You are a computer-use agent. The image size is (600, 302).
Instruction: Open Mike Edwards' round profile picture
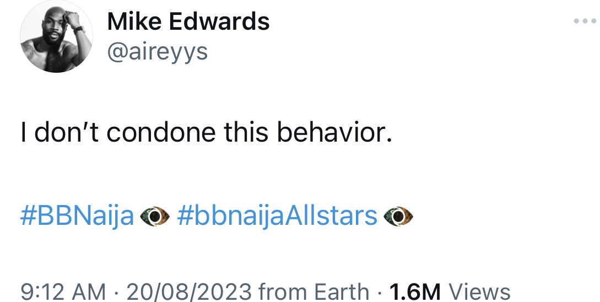pos(56,36)
